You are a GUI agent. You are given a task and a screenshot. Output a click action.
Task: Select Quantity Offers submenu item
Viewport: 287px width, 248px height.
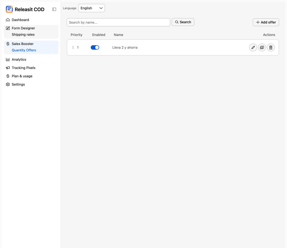pos(24,50)
